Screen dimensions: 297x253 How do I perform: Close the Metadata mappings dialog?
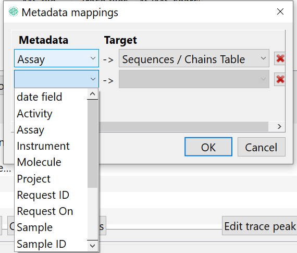280,12
